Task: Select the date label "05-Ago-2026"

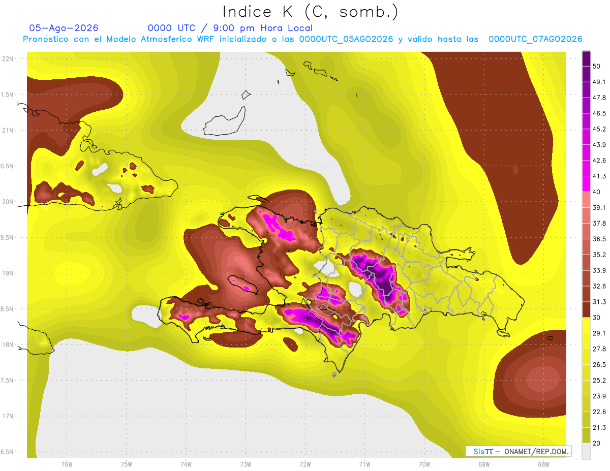Action: [64, 28]
